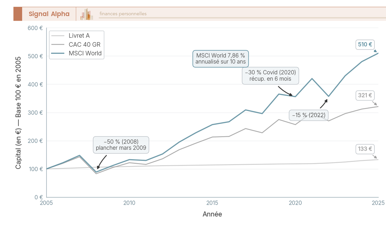The image size is (386, 232).
Task: Click the "0 €" y-axis tick label
Action: tap(39, 197)
